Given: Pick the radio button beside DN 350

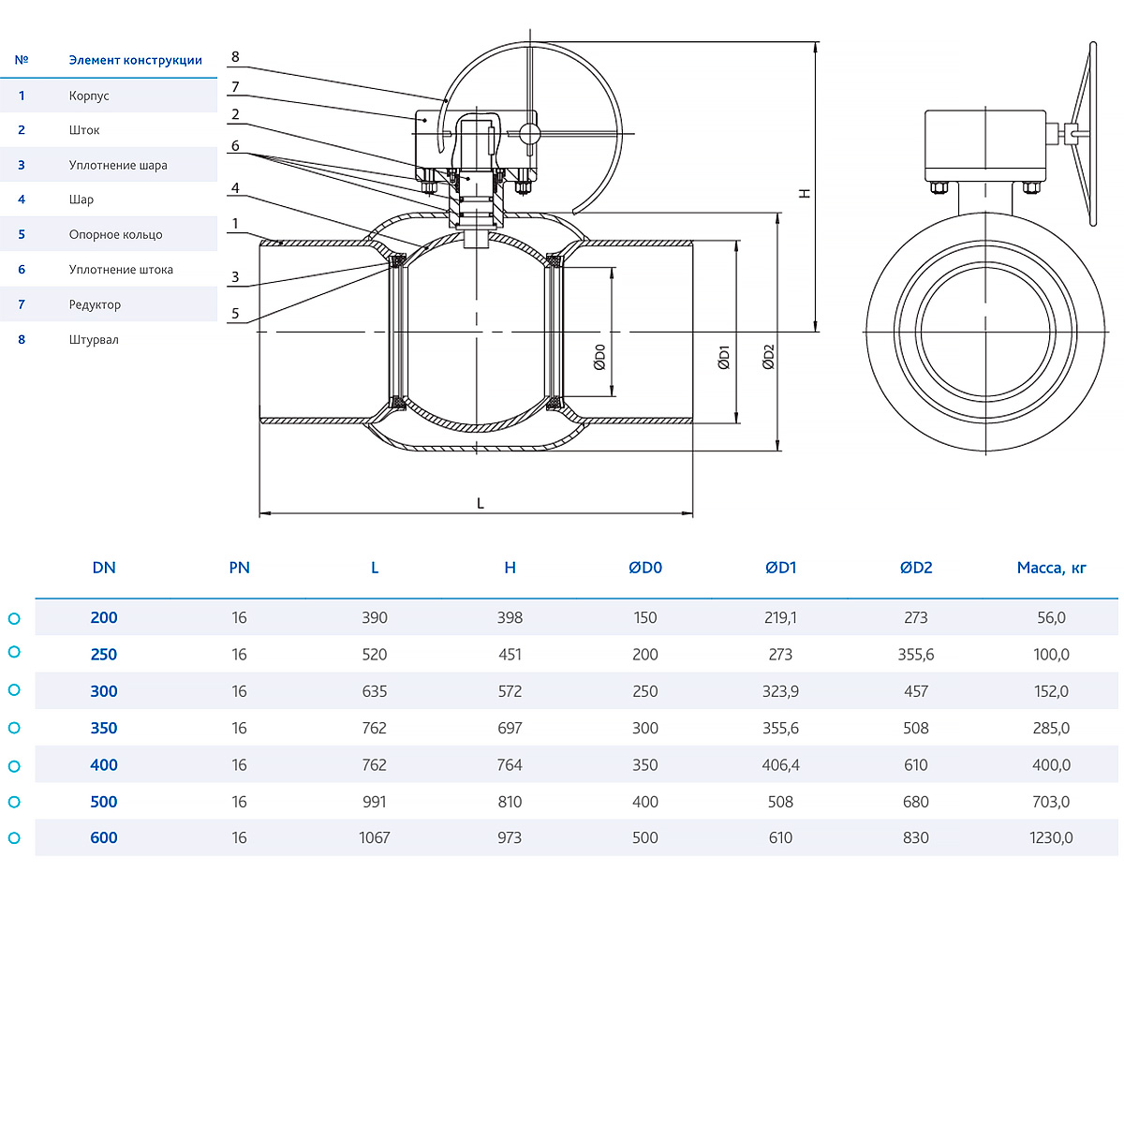Looking at the screenshot, I should [14, 728].
